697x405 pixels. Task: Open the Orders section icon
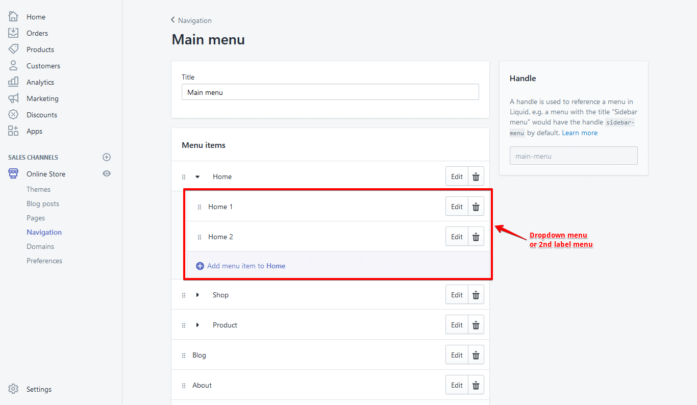pyautogui.click(x=13, y=33)
